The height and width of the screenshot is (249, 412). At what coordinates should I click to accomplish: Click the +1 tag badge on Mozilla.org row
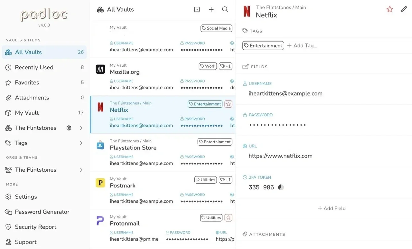(226, 66)
